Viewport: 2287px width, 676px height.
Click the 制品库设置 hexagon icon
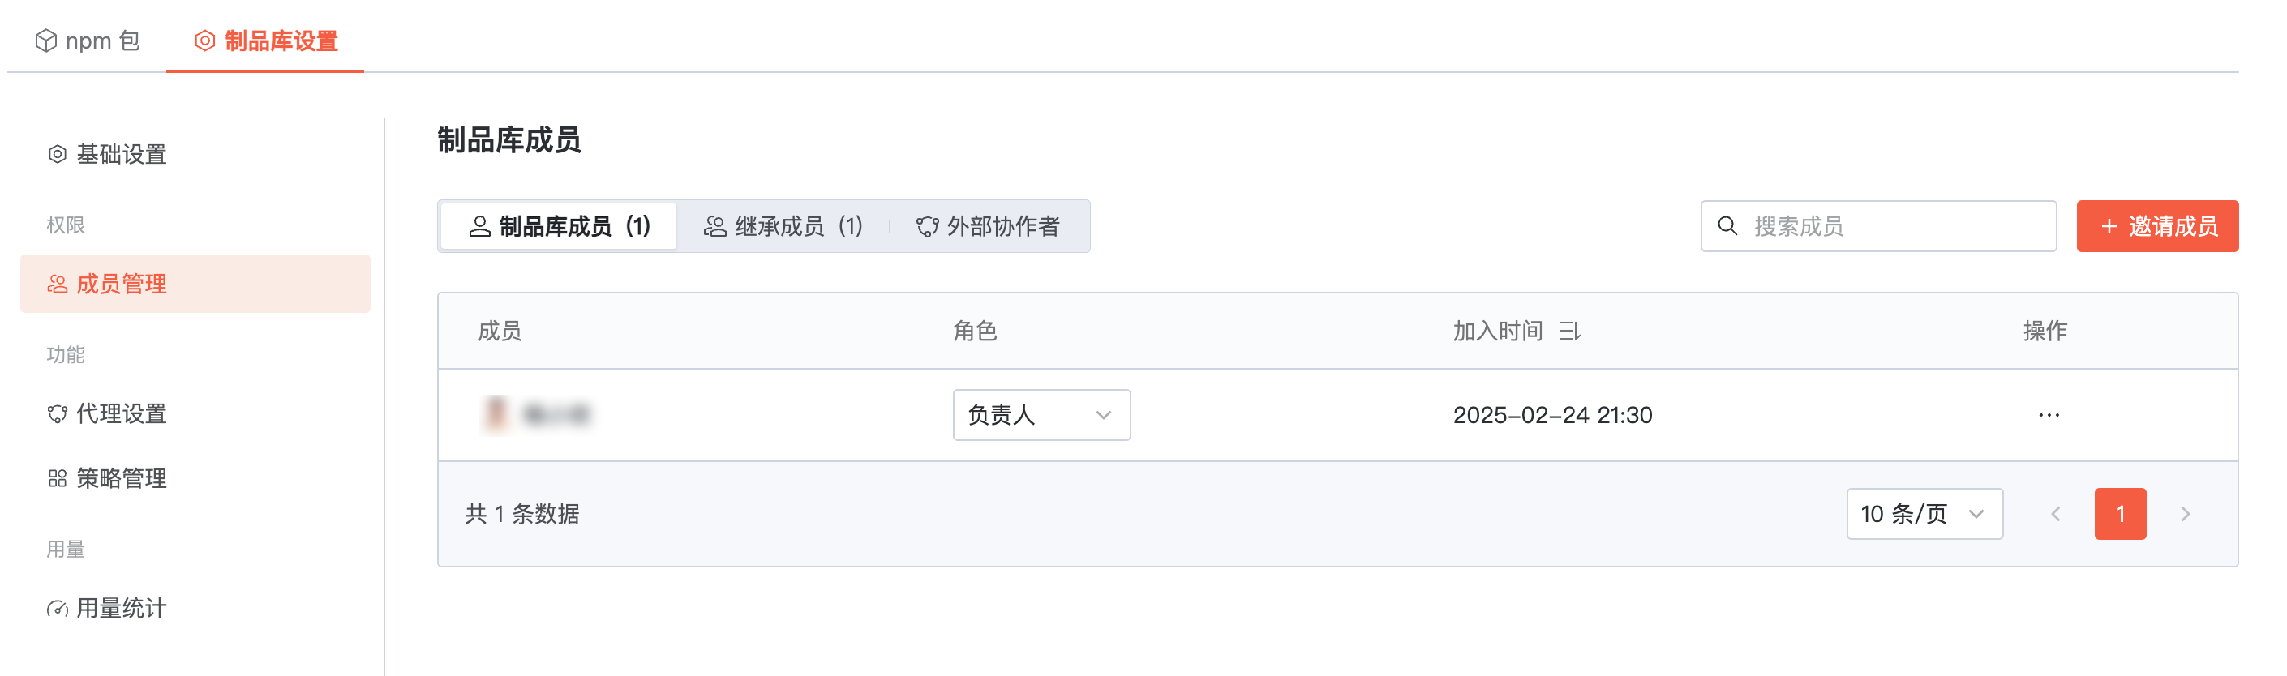[x=205, y=41]
